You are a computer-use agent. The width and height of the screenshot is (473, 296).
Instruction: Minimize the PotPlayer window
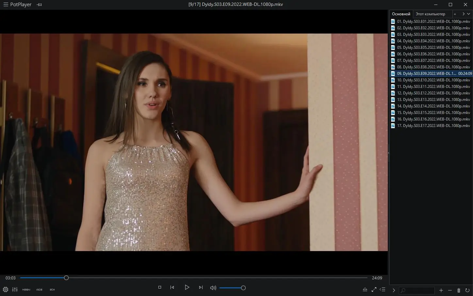point(436,5)
